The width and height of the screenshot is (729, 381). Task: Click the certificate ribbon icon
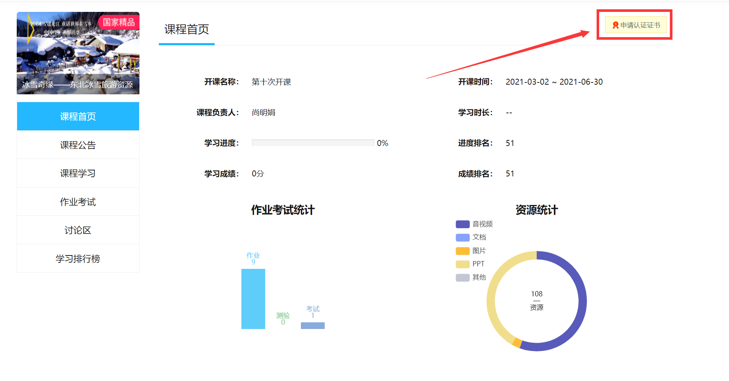coord(615,25)
